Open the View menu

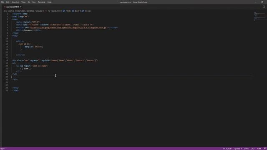tap(23, 2)
